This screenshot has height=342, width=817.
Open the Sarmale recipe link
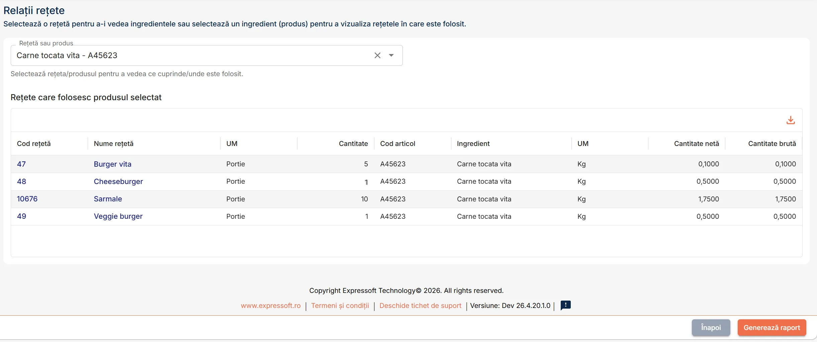(108, 199)
